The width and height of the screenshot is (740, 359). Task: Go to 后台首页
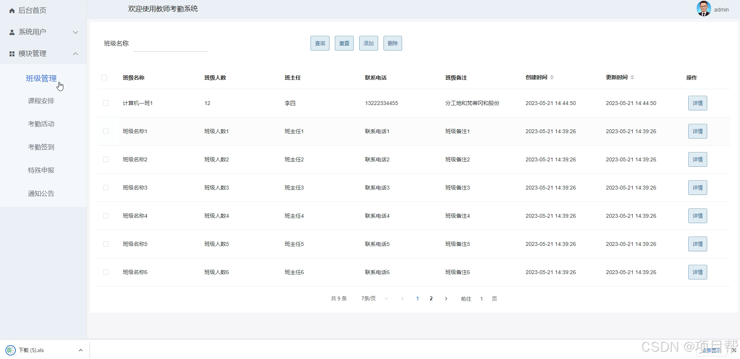click(32, 10)
